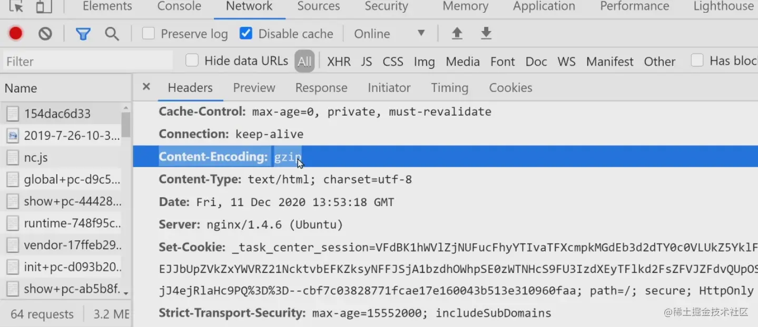The image size is (758, 327).
Task: Export HAR file with the download arrow
Action: pyautogui.click(x=486, y=34)
